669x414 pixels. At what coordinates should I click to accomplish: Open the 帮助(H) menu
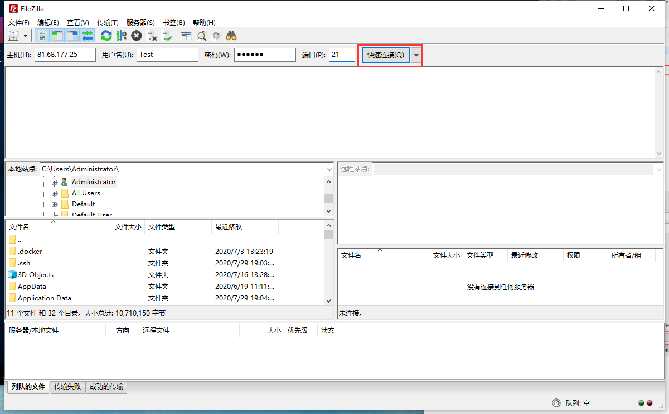coord(204,23)
